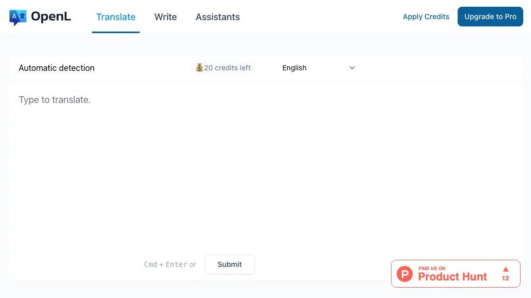This screenshot has width=531, height=298.
Task: Click the OpenL translate logo icon
Action: coord(18,17)
